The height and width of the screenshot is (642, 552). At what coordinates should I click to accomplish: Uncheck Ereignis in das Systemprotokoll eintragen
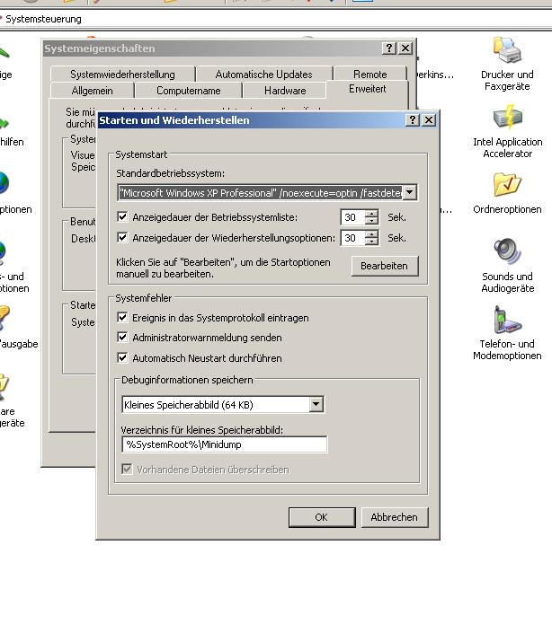[x=123, y=318]
